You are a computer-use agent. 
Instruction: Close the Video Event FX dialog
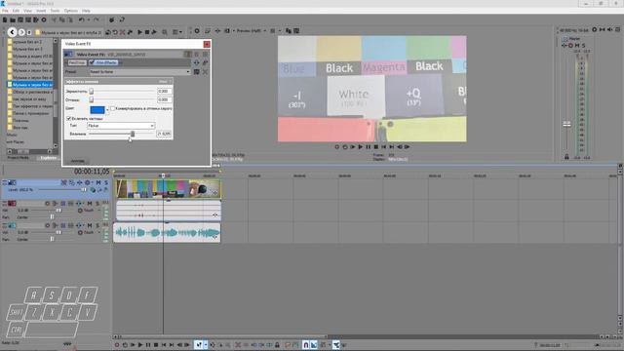pyautogui.click(x=207, y=44)
